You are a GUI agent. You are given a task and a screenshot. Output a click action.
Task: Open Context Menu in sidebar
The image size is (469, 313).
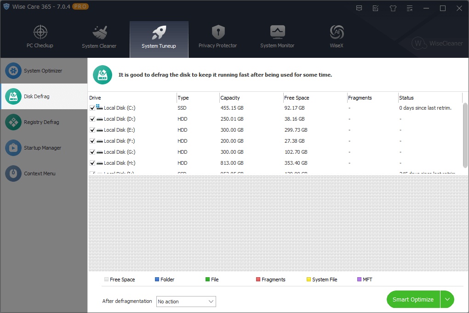(44, 173)
